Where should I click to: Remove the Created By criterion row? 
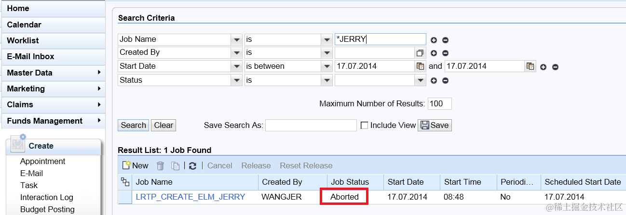coord(445,53)
